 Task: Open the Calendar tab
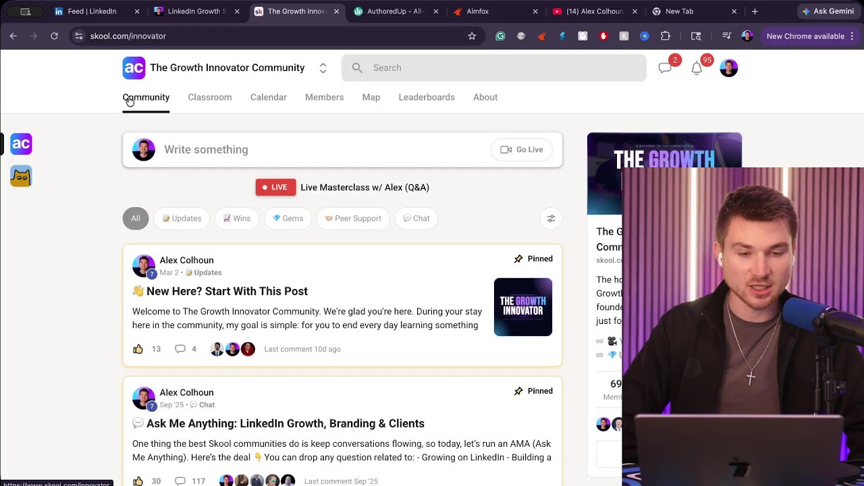269,97
